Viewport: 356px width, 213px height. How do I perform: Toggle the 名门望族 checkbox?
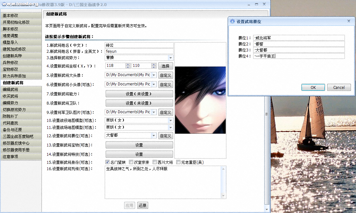point(108,162)
